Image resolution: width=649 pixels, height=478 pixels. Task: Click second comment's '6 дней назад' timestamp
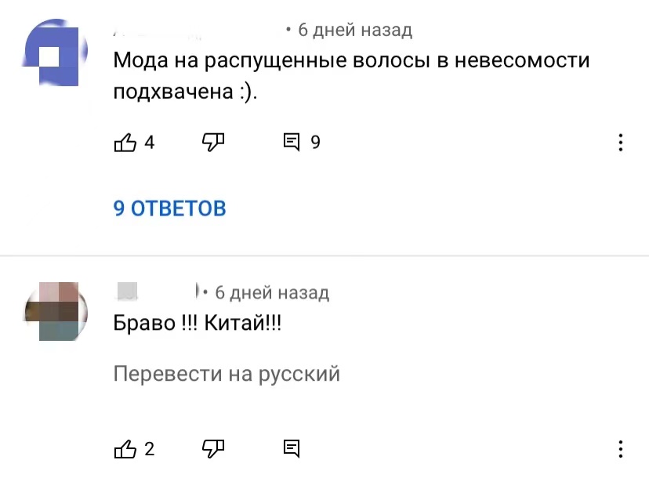click(272, 292)
